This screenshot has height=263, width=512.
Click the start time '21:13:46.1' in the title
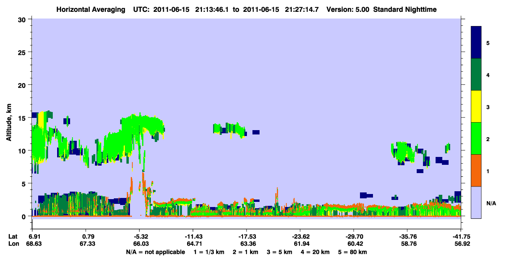pos(212,9)
